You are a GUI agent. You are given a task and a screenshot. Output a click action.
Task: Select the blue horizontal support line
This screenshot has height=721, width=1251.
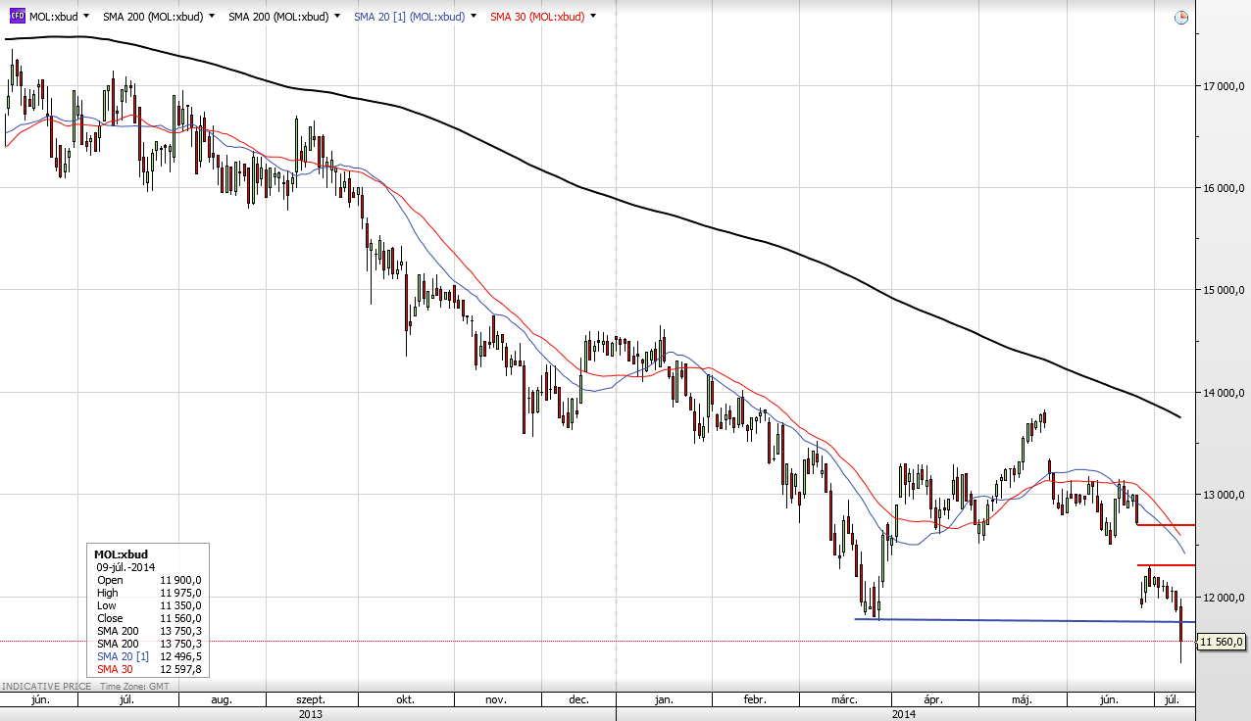[1020, 620]
